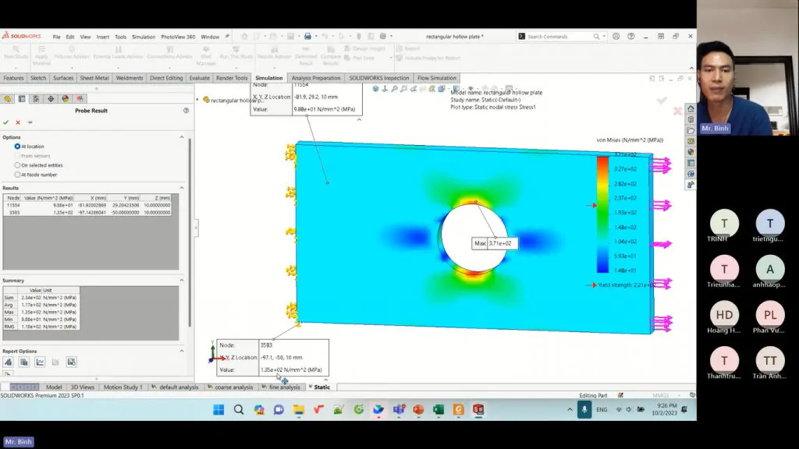This screenshot has height=449, width=799.
Task: Click the first Report Options save icon
Action: click(x=8, y=362)
